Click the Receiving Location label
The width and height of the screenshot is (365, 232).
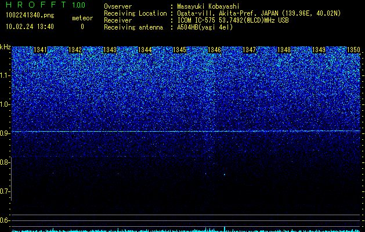(x=135, y=13)
